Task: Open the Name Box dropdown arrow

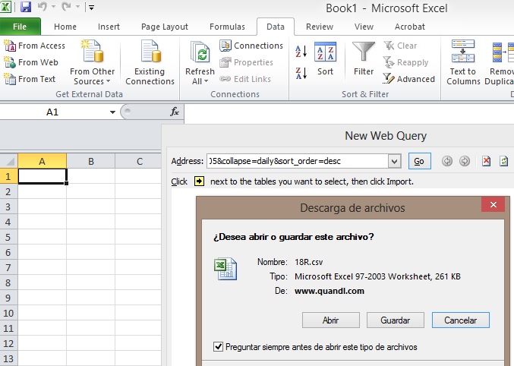Action: tap(112, 112)
